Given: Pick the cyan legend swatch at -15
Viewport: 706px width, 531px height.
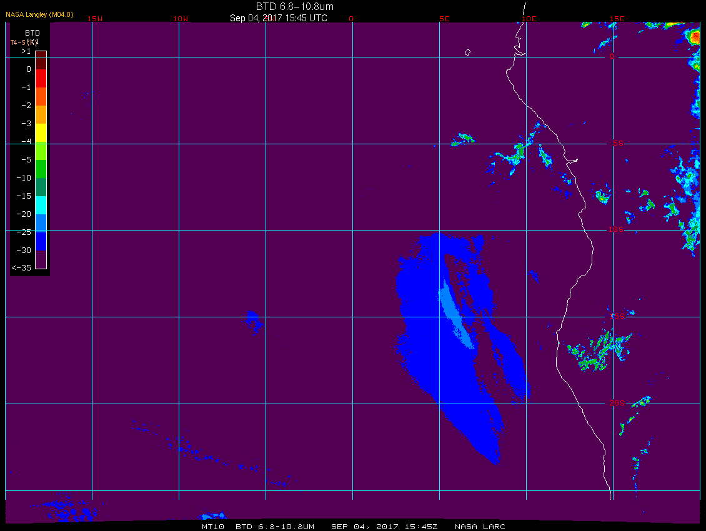Looking at the screenshot, I should click(41, 205).
